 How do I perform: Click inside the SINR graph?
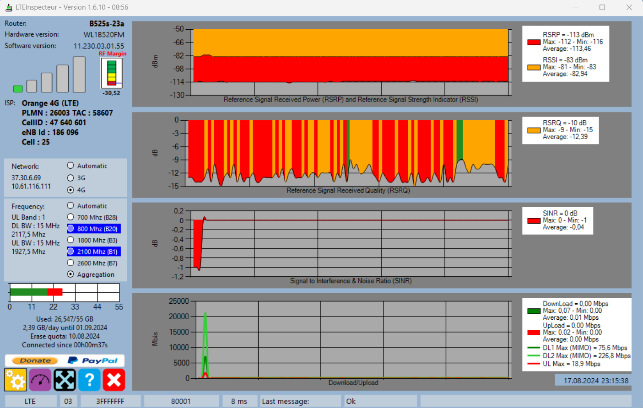(x=351, y=244)
